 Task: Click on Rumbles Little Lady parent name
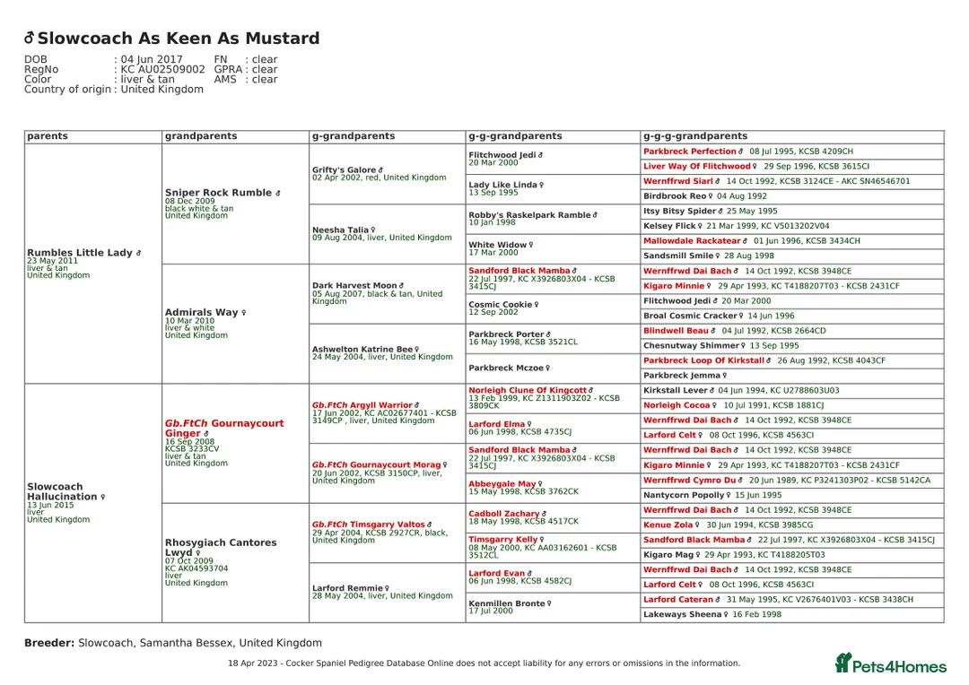pyautogui.click(x=80, y=253)
